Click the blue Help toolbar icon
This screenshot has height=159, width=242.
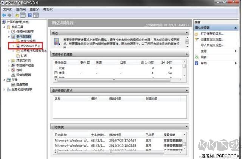point(30,15)
